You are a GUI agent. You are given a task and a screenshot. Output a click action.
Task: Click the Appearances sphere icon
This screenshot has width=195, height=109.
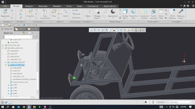point(113,12)
